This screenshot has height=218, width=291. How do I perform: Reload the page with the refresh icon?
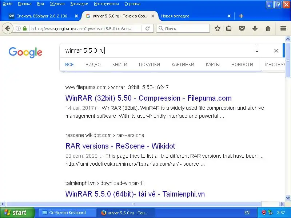point(148,28)
